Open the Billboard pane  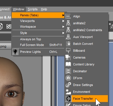pyautogui.click(x=87, y=51)
